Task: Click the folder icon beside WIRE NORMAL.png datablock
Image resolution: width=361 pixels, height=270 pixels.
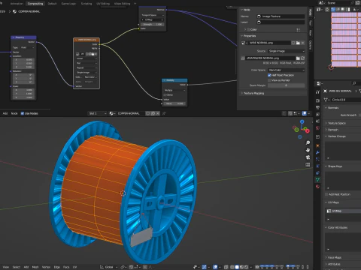Action: pos(298,43)
